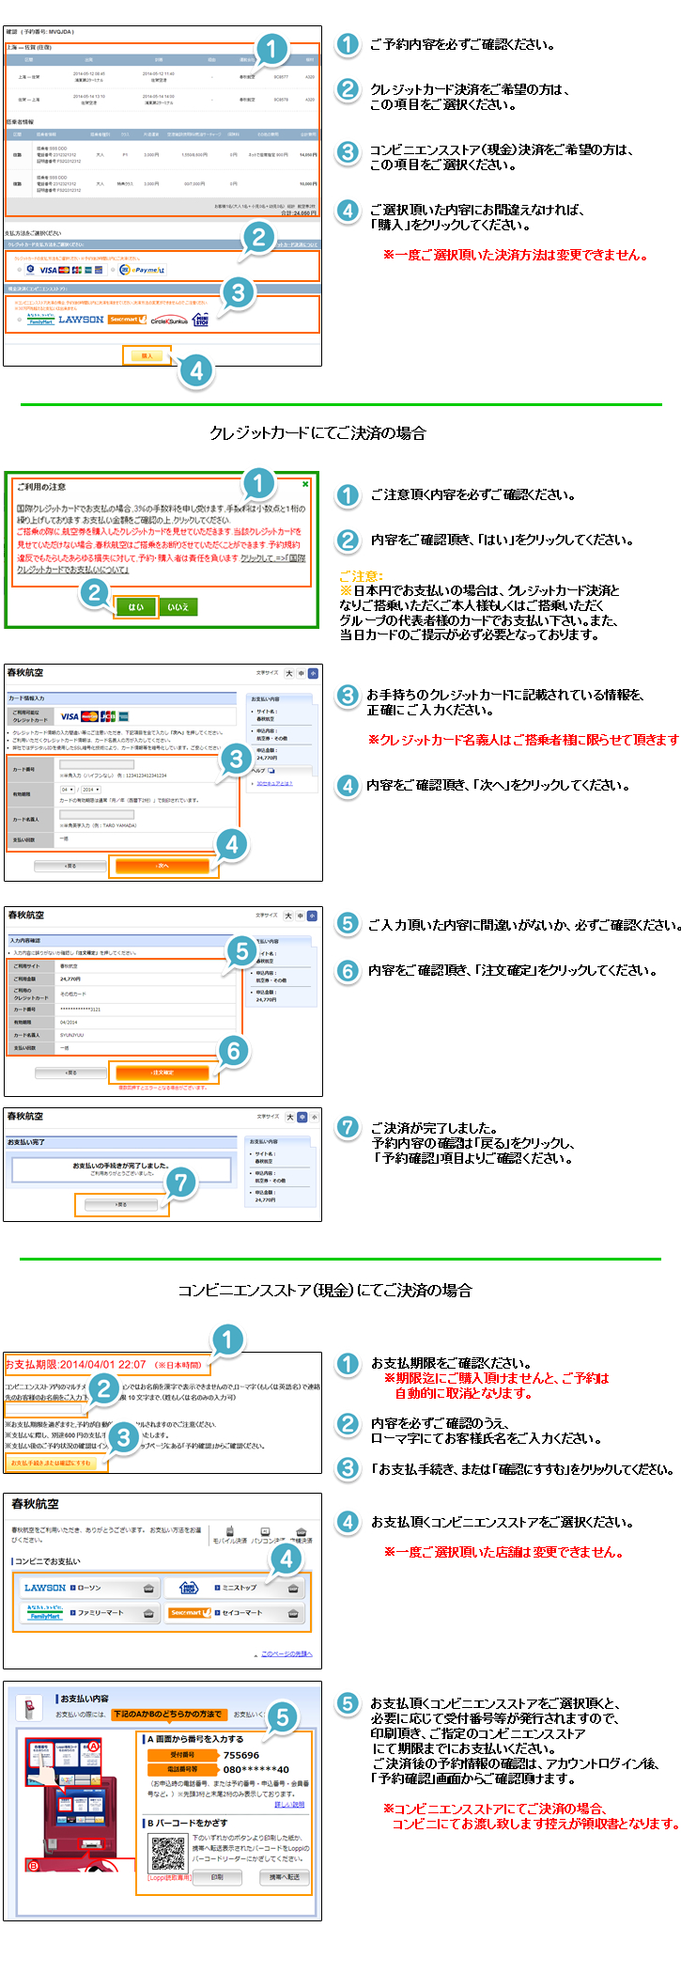
Task: Click the LAWSON logo in the cash payment row
Action: pos(81,320)
